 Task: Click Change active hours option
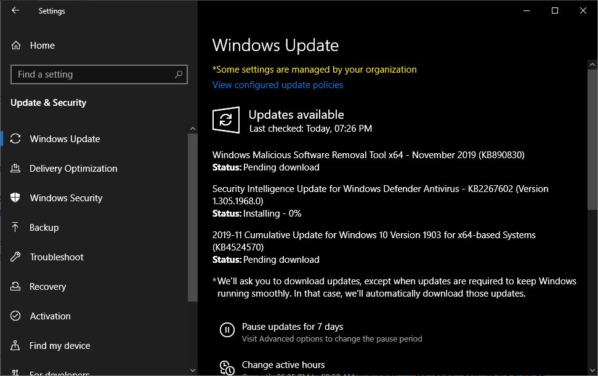[x=283, y=364]
